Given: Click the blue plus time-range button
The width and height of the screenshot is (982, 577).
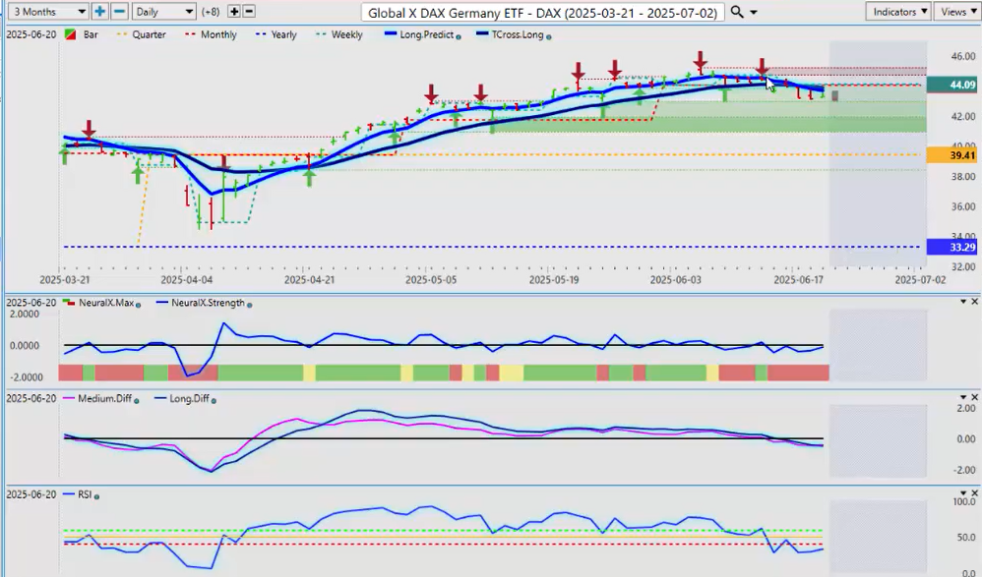Looking at the screenshot, I should (99, 11).
